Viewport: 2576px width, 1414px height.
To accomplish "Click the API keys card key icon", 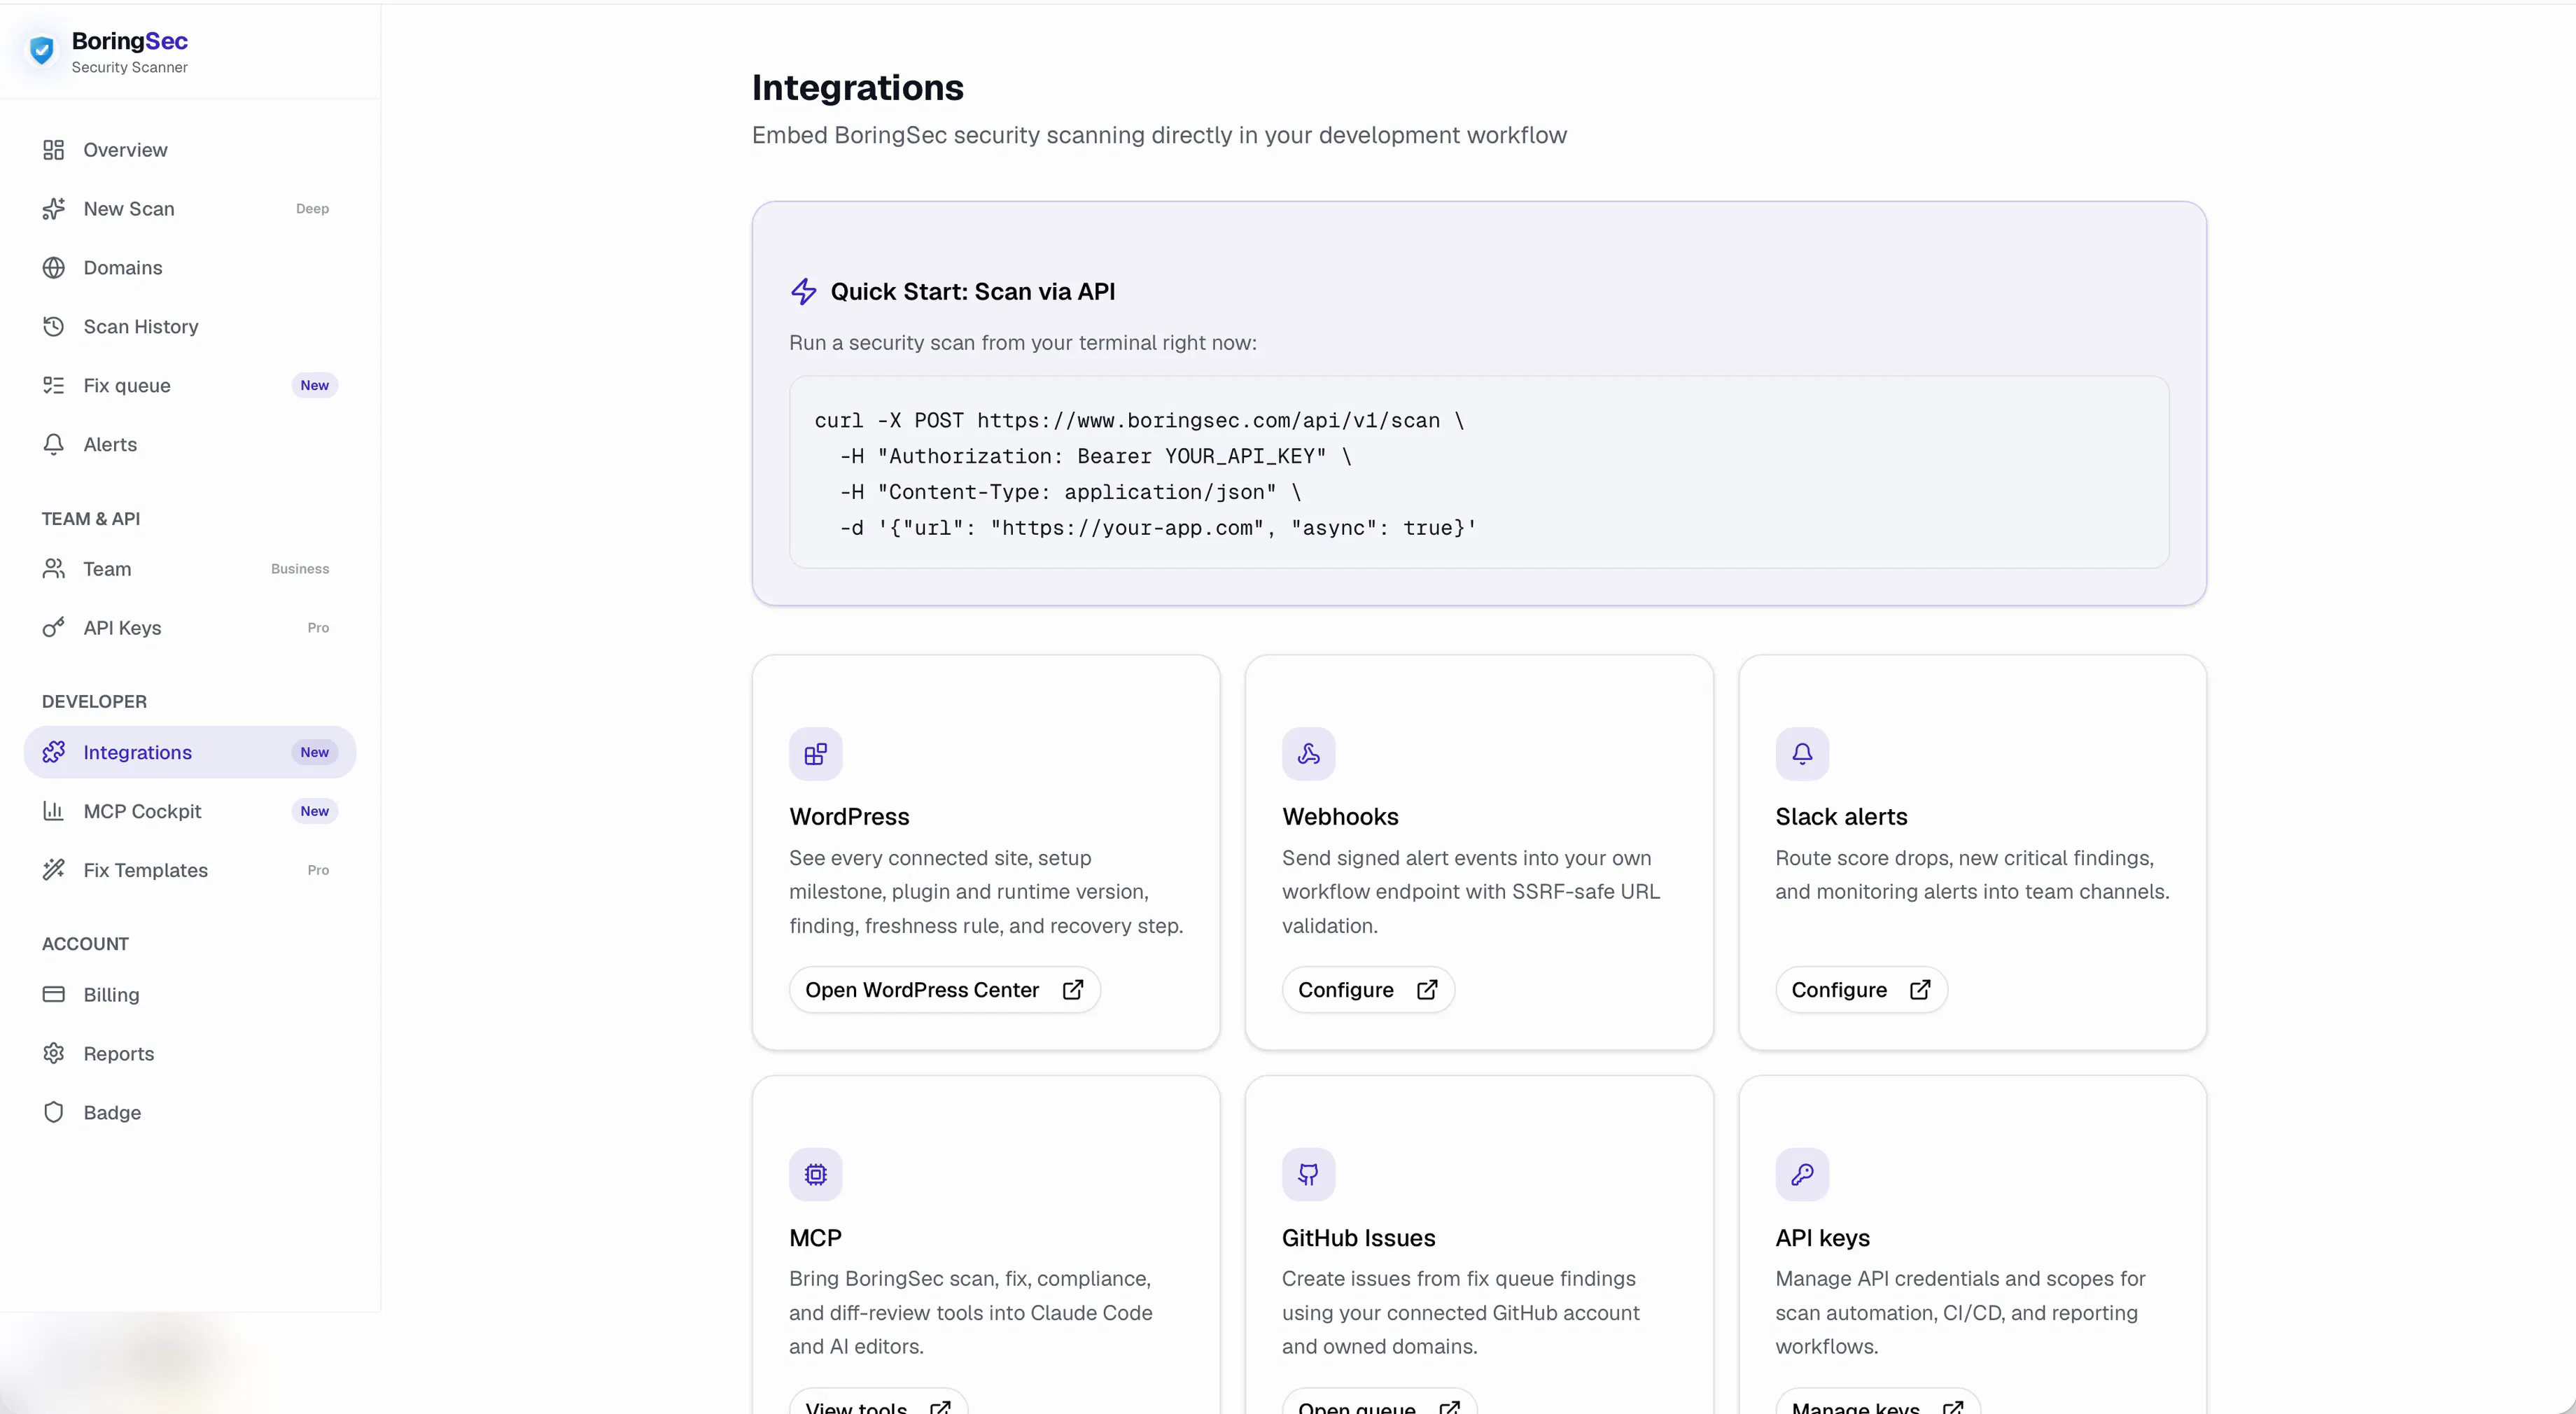I will point(1802,1175).
